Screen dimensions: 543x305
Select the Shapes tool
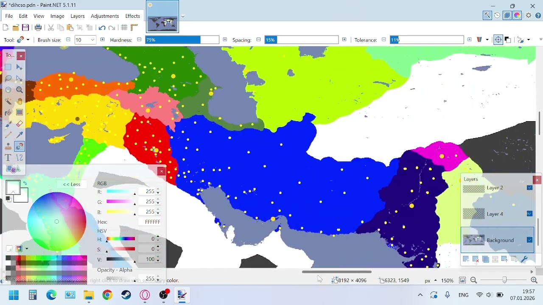pos(14,169)
